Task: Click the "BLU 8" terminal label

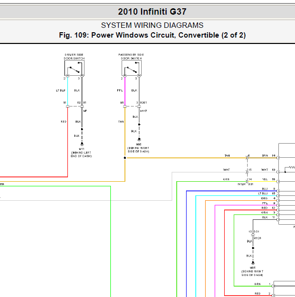Action: (269, 189)
